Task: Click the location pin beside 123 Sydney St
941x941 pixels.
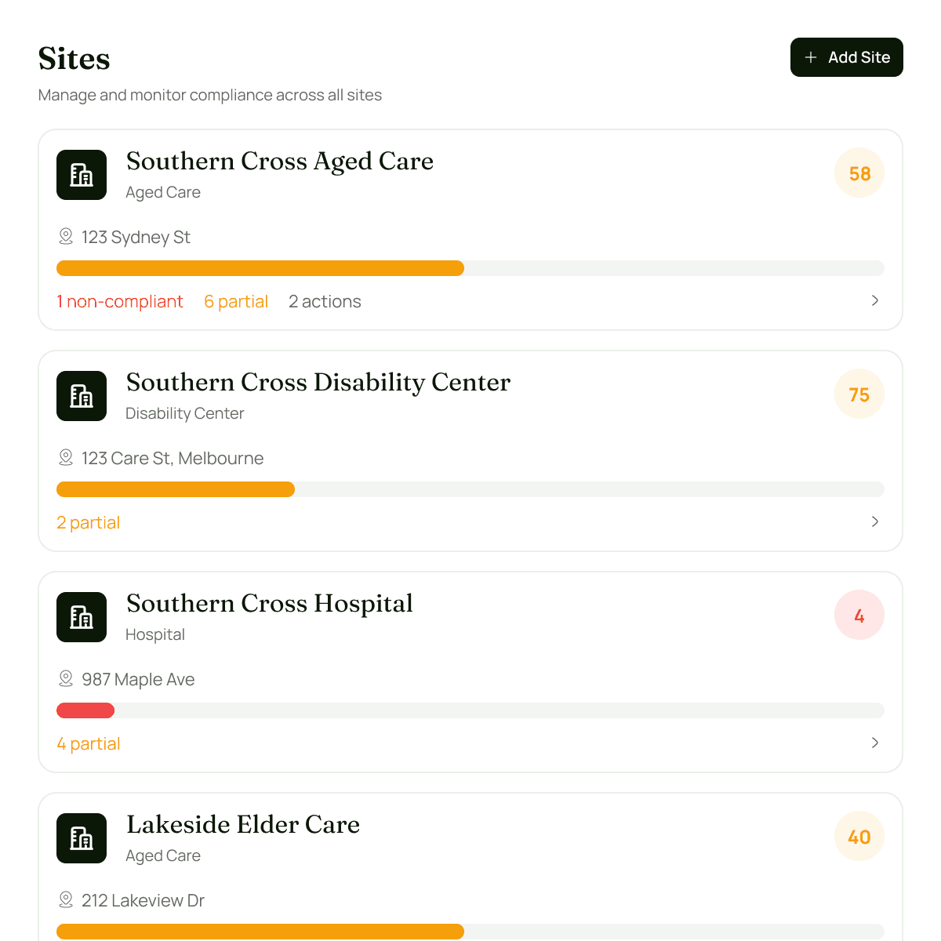Action: tap(66, 237)
